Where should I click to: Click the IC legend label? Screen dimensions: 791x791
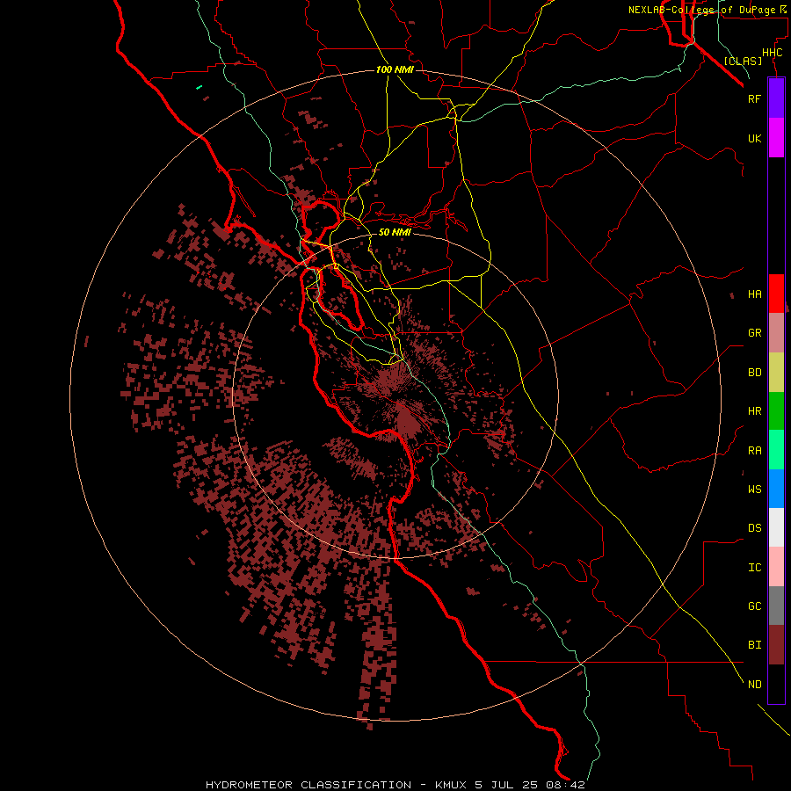tap(754, 567)
